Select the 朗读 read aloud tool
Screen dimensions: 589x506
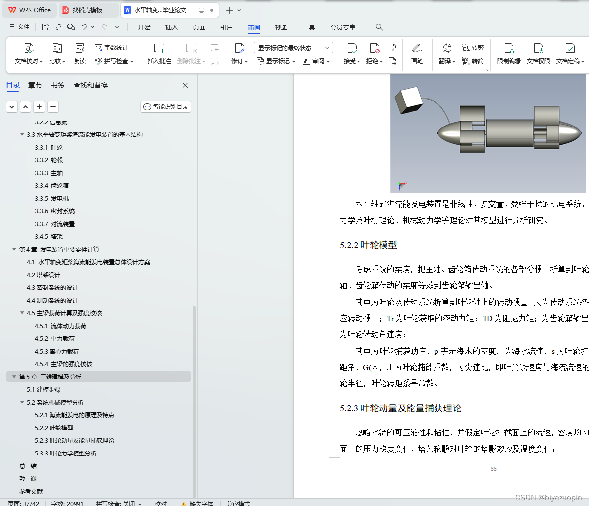click(x=79, y=54)
